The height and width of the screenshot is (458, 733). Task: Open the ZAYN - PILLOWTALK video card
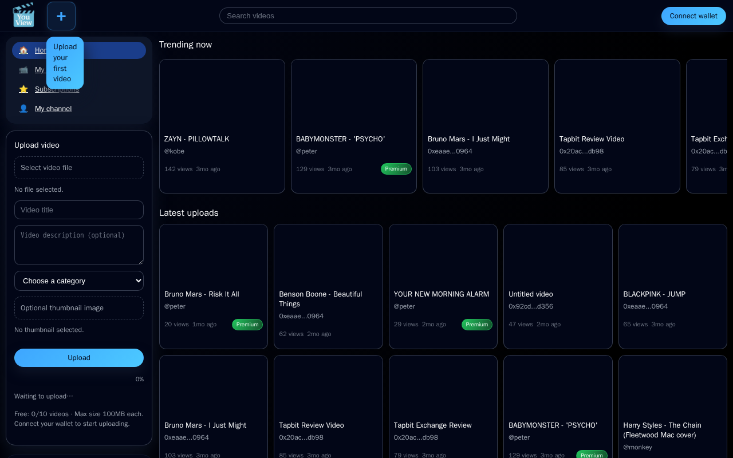222,127
